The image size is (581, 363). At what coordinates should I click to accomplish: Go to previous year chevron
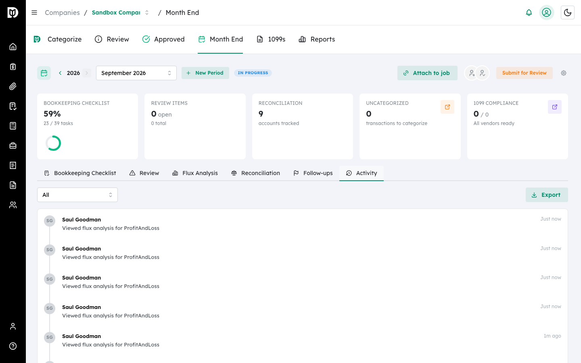(x=60, y=73)
